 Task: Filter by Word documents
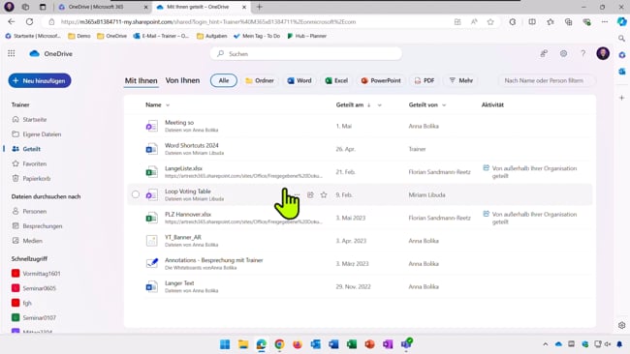(299, 80)
